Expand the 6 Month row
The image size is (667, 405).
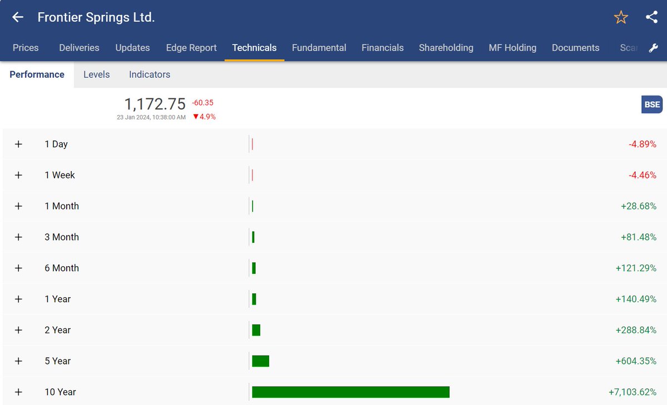(18, 268)
